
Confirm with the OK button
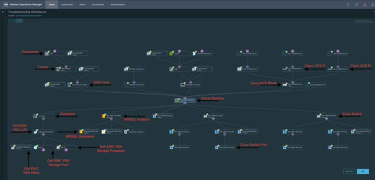[x=363, y=171]
